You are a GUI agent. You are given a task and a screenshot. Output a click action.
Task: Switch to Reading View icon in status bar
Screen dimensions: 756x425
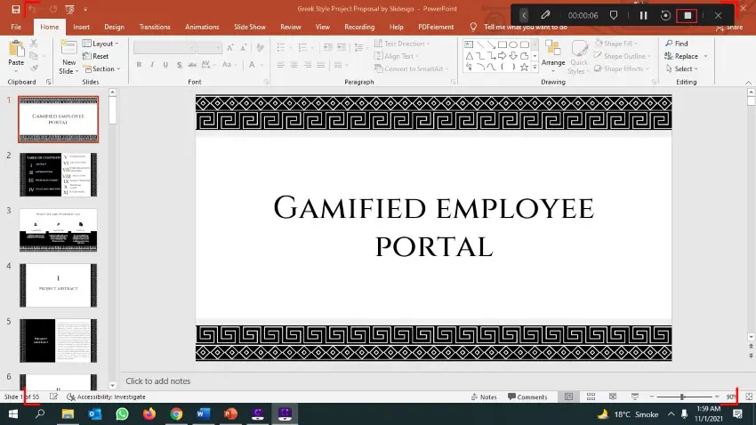tap(613, 397)
